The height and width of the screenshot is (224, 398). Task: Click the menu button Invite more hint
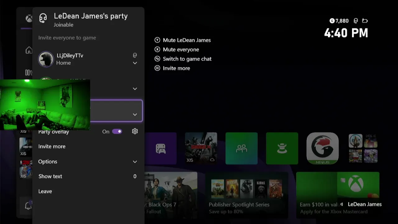pos(157,68)
